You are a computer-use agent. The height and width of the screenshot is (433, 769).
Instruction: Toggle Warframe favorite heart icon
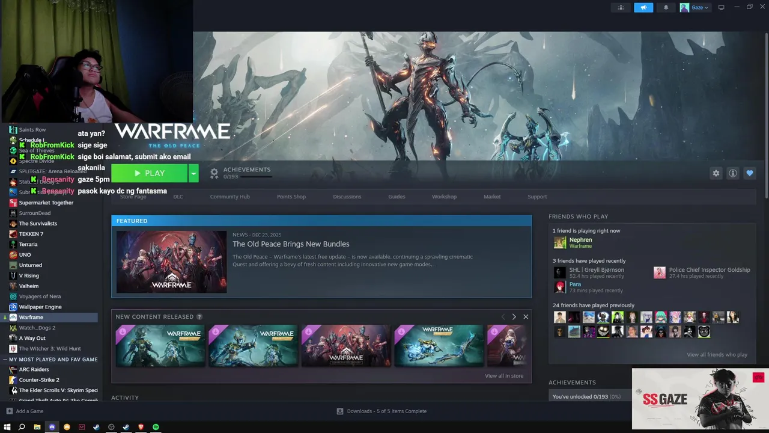click(x=750, y=173)
